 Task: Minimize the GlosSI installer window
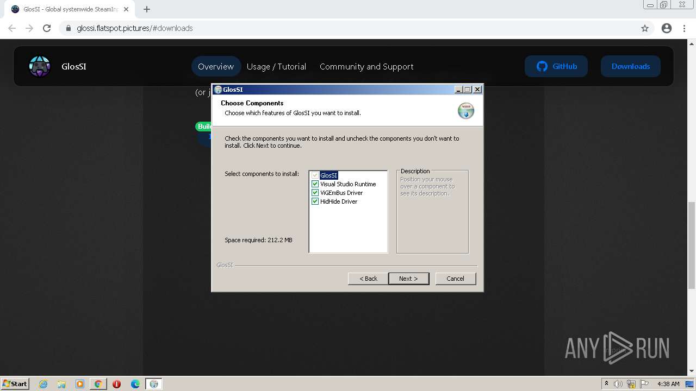(x=458, y=90)
